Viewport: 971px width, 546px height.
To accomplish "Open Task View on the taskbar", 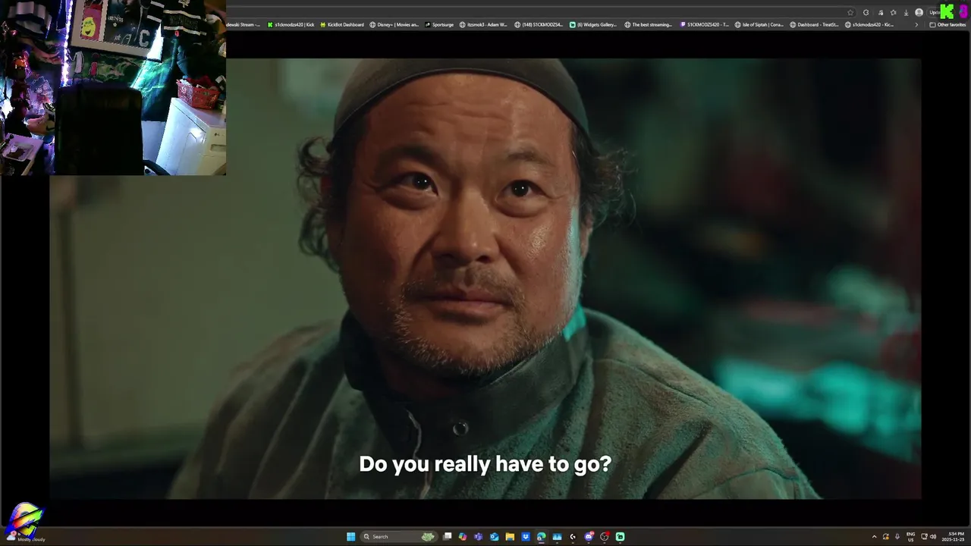I will [x=448, y=537].
